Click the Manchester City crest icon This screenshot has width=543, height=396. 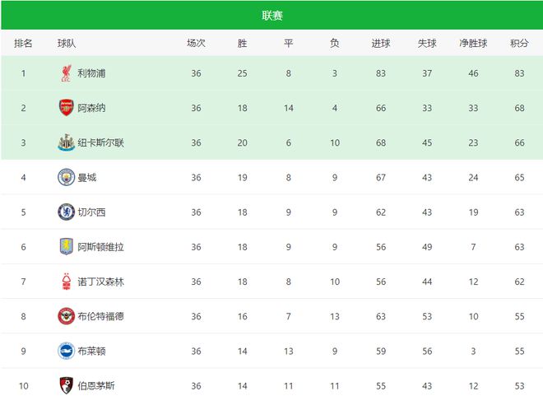coord(66,177)
